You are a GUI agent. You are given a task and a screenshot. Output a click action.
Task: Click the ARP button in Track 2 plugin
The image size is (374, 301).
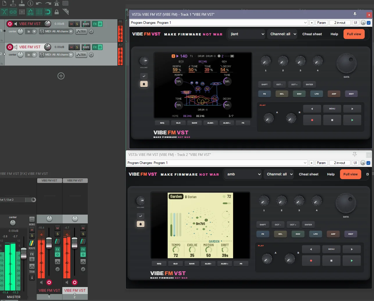point(333,234)
